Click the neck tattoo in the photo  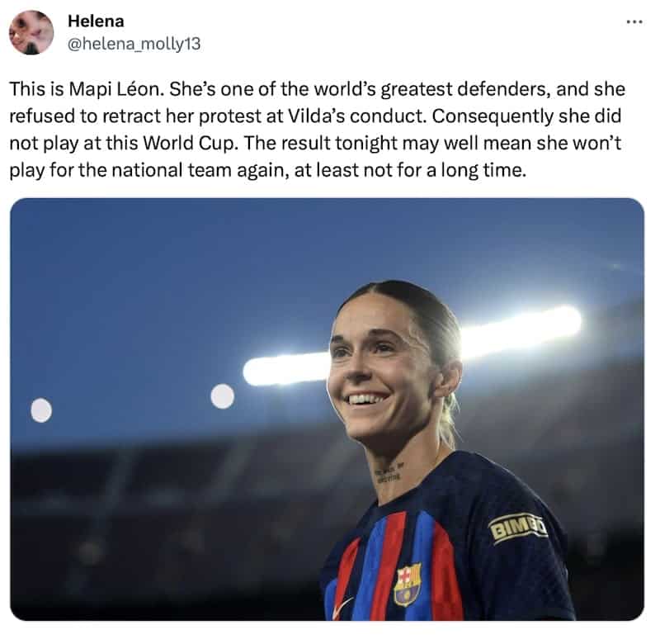pos(389,473)
